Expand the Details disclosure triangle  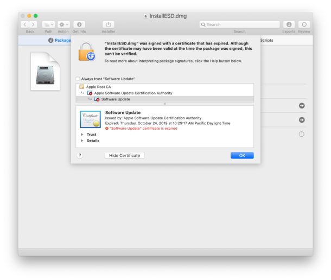point(82,141)
